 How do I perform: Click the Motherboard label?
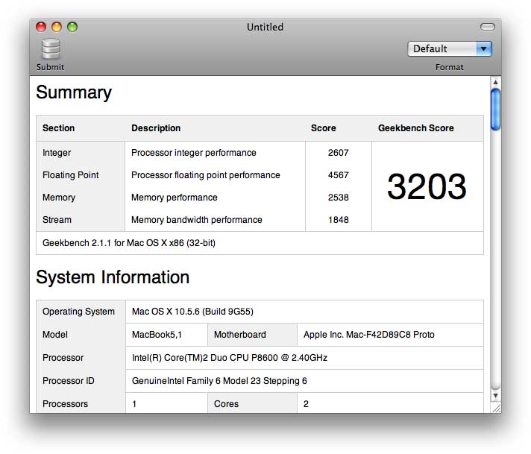pyautogui.click(x=239, y=335)
